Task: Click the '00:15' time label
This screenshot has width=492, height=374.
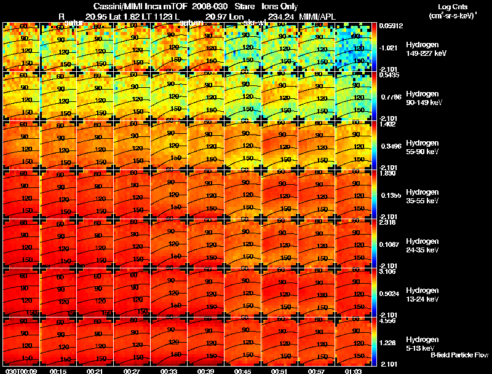Action: (58, 371)
